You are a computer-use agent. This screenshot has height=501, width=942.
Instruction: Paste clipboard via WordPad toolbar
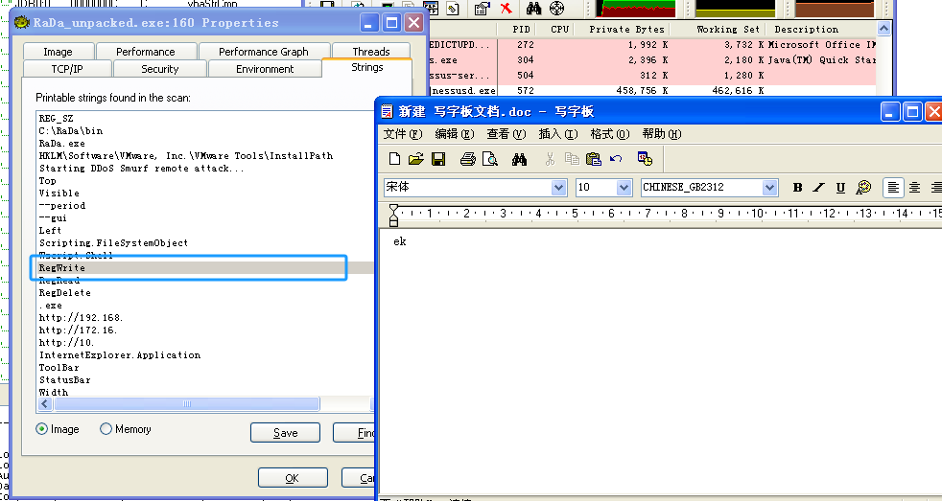pyautogui.click(x=594, y=159)
